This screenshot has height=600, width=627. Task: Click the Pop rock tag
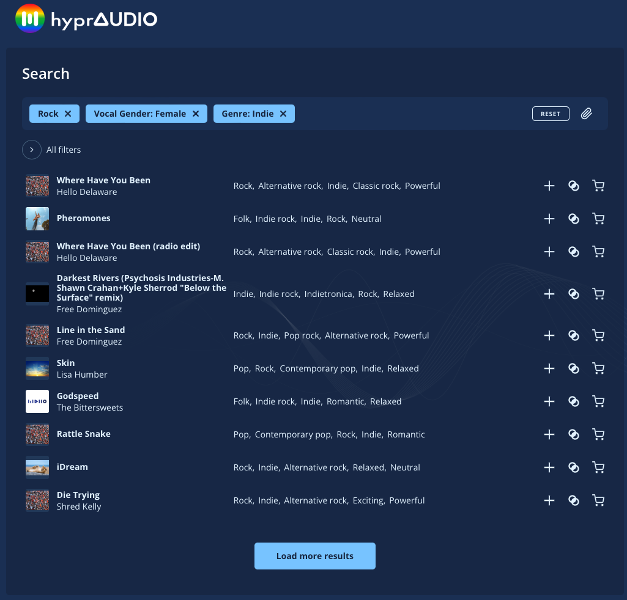coord(302,335)
